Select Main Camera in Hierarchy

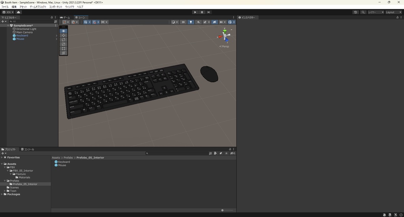click(x=24, y=32)
